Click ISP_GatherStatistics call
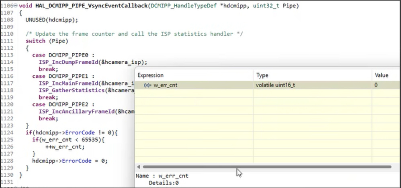 pyautogui.click(x=87, y=90)
